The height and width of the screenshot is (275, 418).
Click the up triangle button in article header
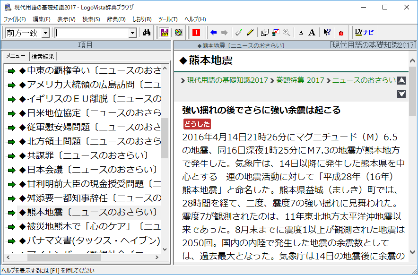[401, 80]
